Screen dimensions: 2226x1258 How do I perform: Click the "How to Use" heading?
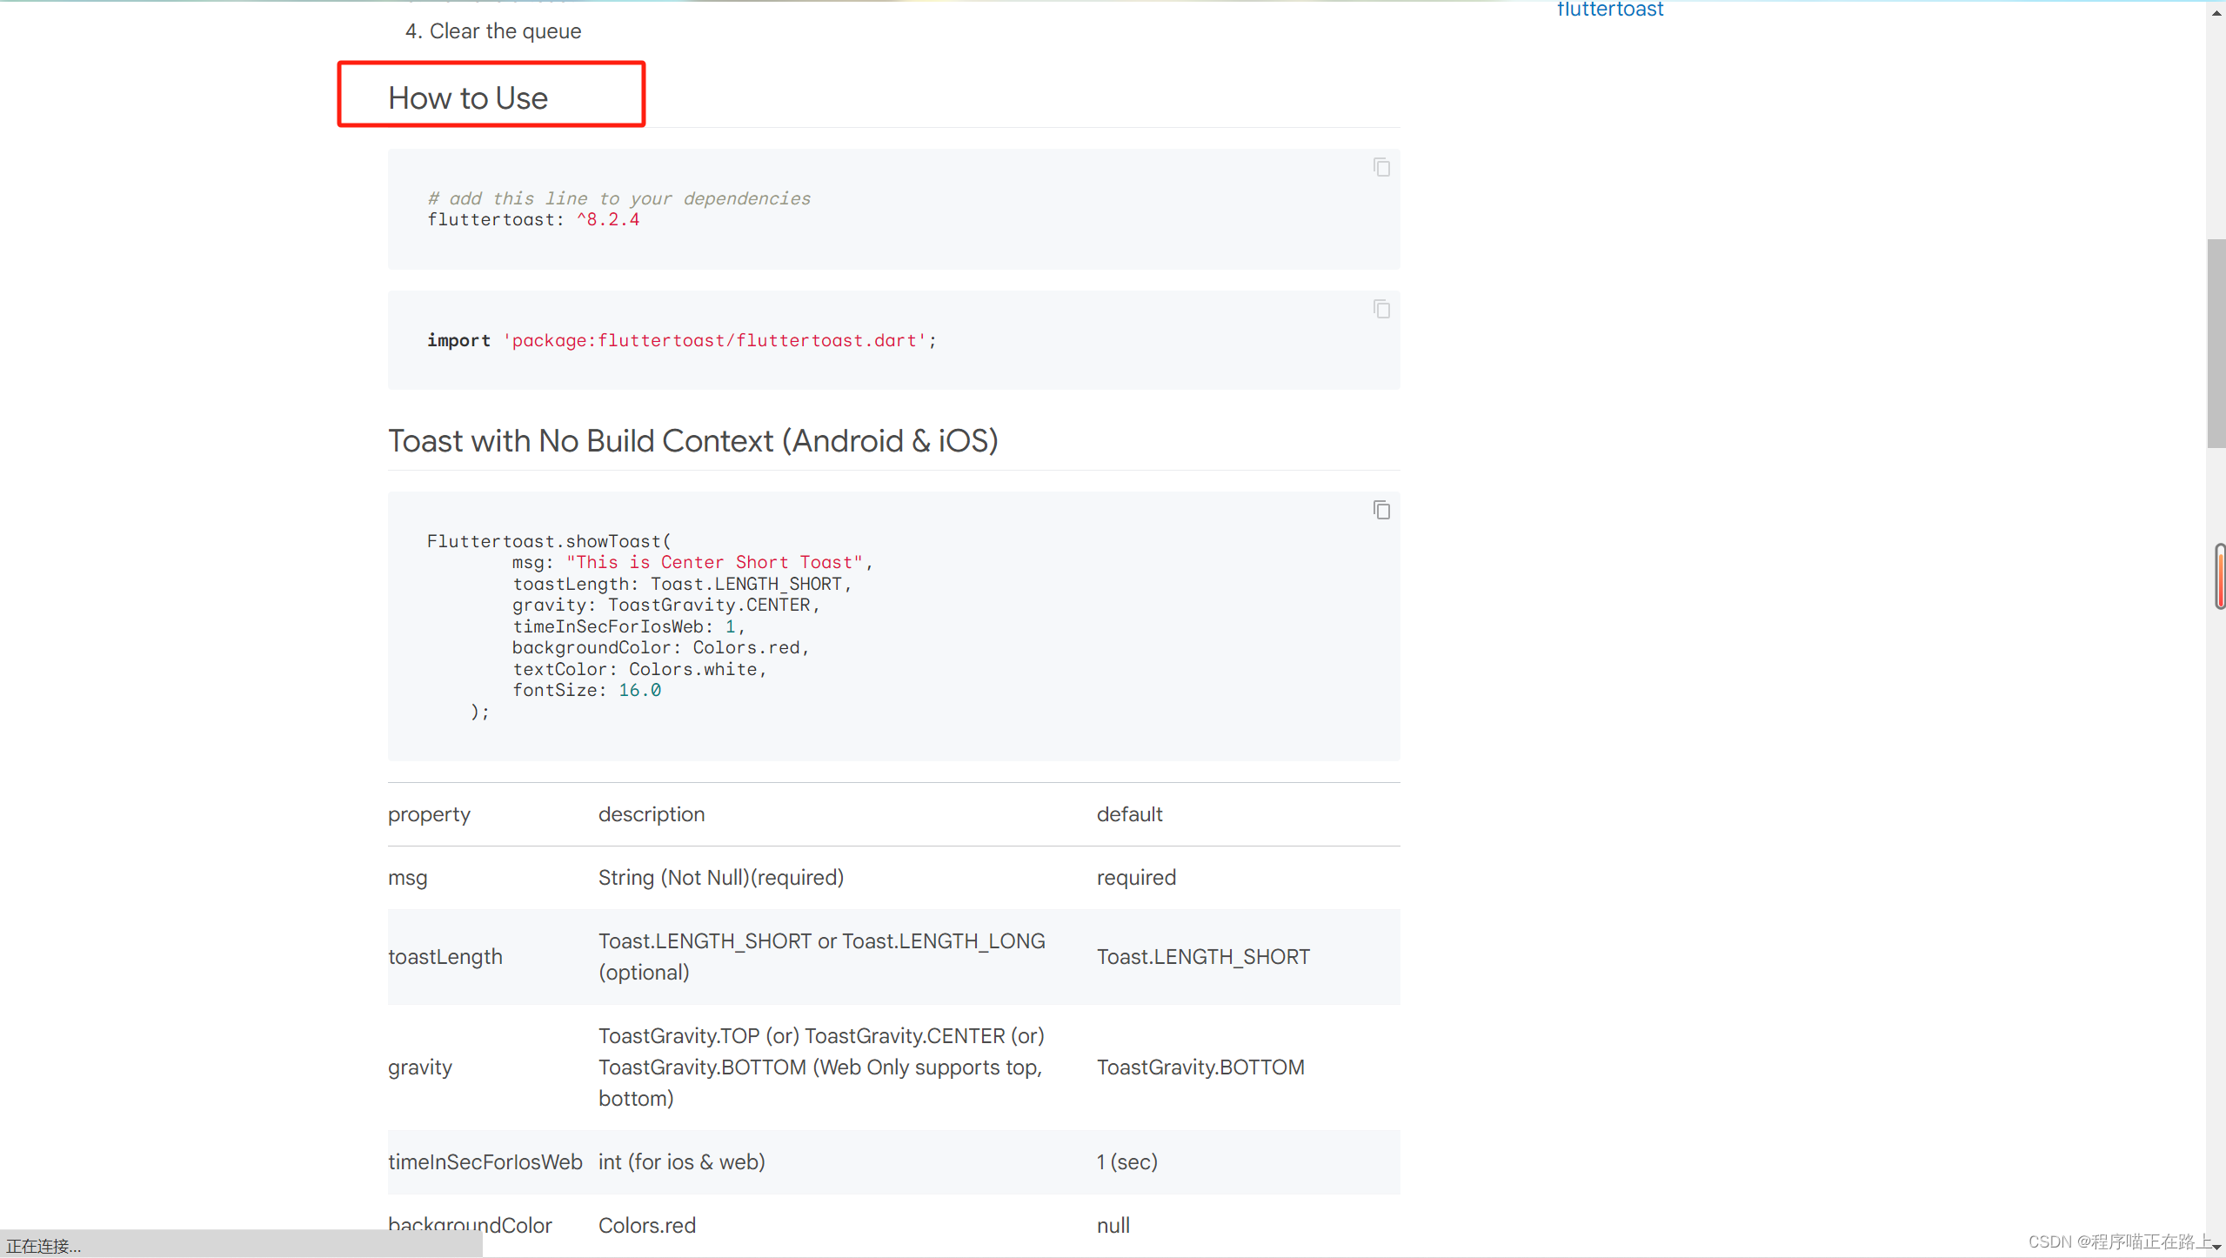468,98
